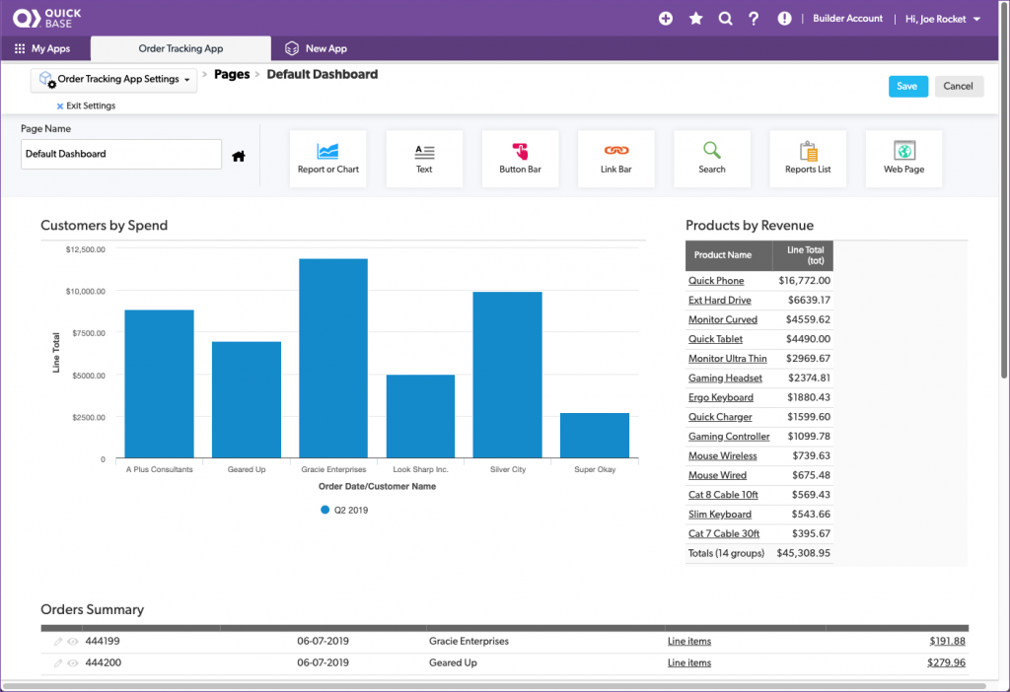The height and width of the screenshot is (692, 1010).
Task: Click the plus create-new icon in header
Action: (666, 19)
